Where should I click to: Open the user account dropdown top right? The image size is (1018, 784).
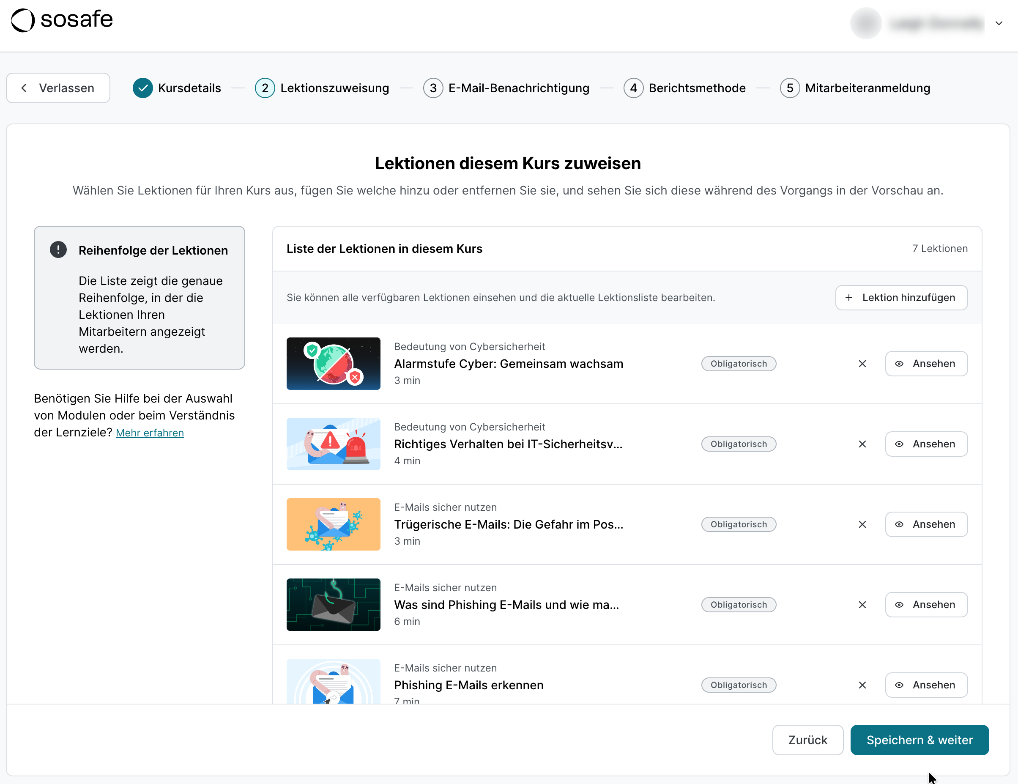coord(999,23)
